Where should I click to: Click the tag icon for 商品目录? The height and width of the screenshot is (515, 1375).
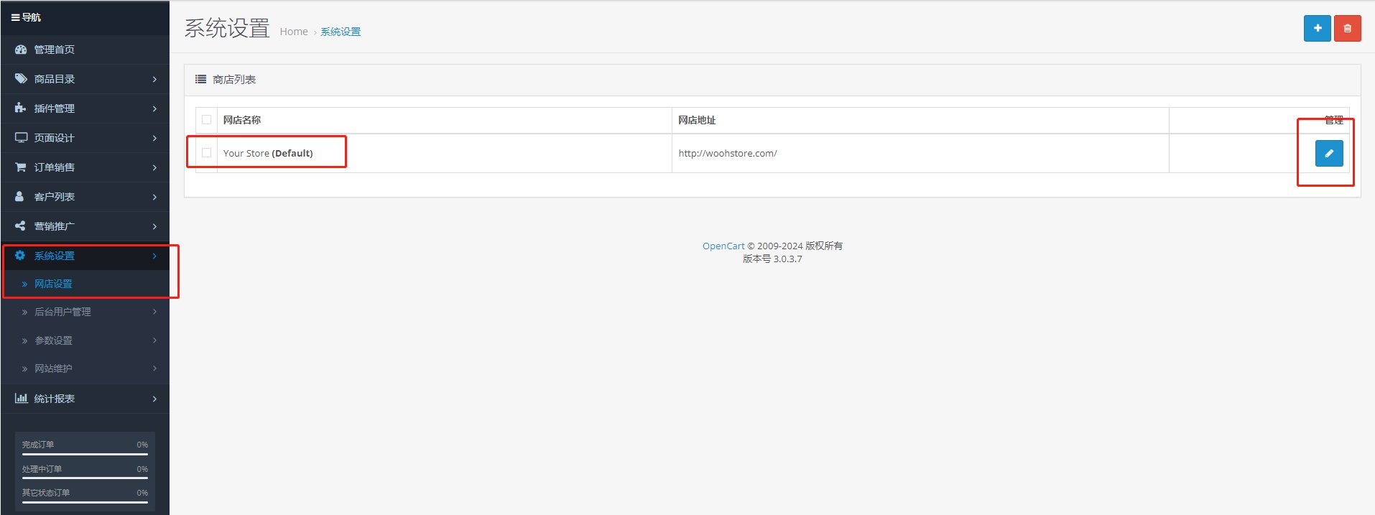(x=21, y=79)
